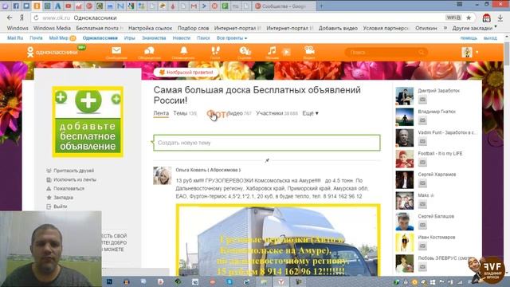This screenshot has width=510, height=287.
Task: Message Сергей Харламов via envelope icon
Action: pos(422,183)
